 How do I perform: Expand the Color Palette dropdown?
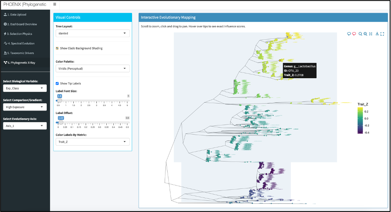92,68
